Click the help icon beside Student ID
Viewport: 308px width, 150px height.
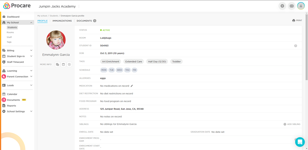click(x=296, y=46)
